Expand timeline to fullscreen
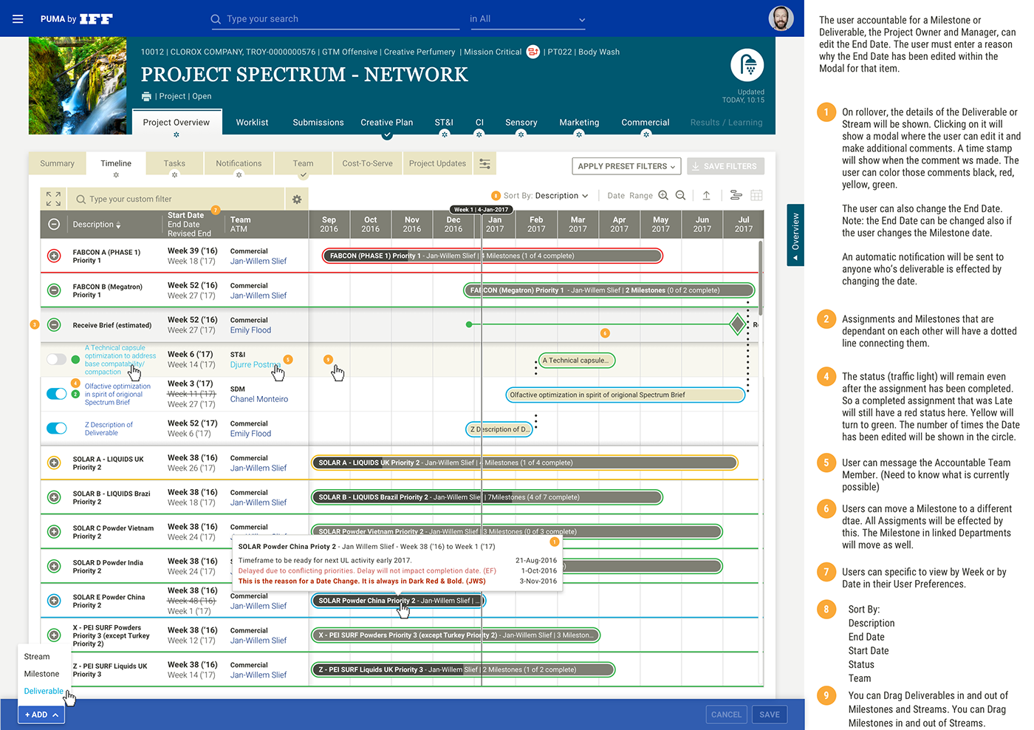 point(53,199)
